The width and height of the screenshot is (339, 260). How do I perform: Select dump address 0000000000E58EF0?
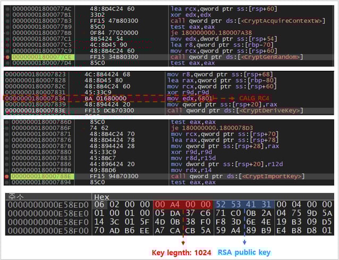pos(48,223)
